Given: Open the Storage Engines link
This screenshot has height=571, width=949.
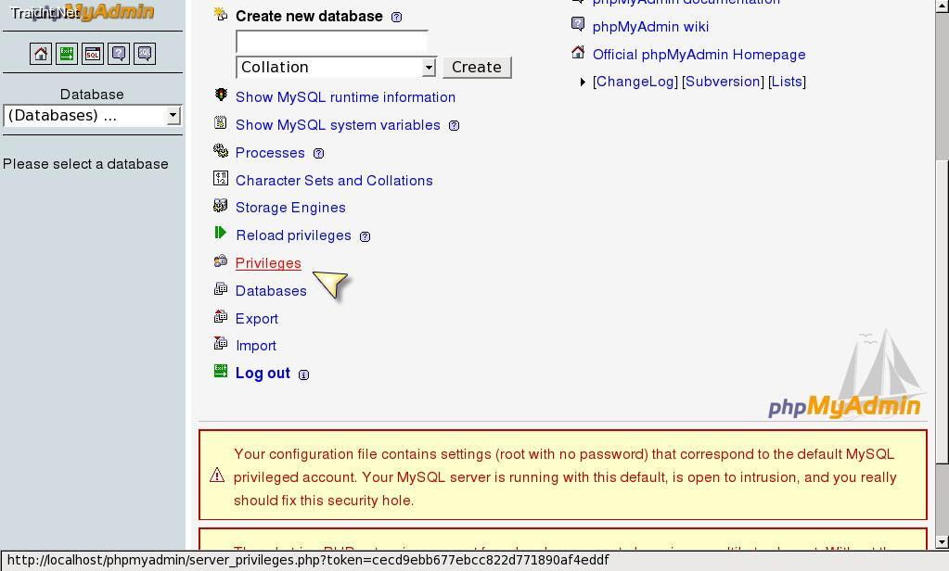Looking at the screenshot, I should tap(290, 208).
